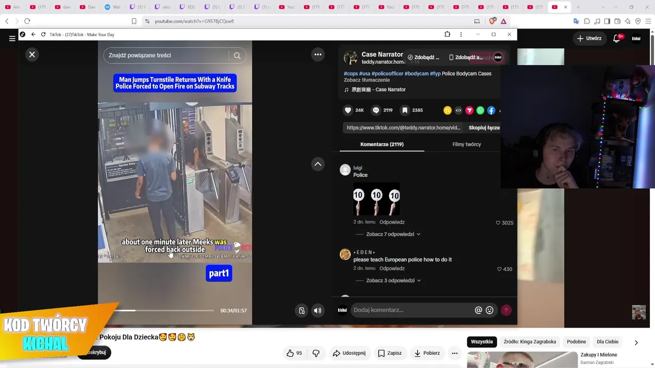Switch to the 'Filmy twórcy' tab
Viewport: 655px width, 368px height.
pos(467,144)
